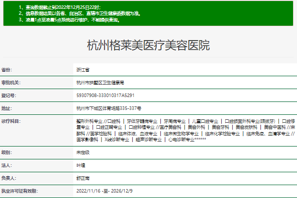Select the province value 浙江省
This screenshot has height=198, width=297.
(83, 70)
